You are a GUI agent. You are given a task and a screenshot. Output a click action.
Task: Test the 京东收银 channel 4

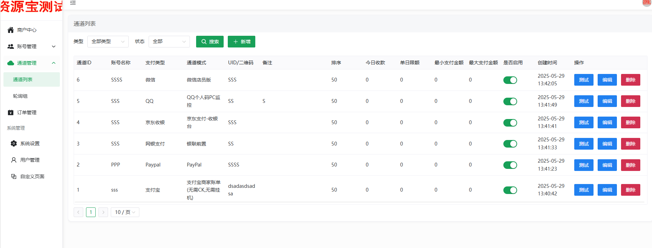[584, 122]
